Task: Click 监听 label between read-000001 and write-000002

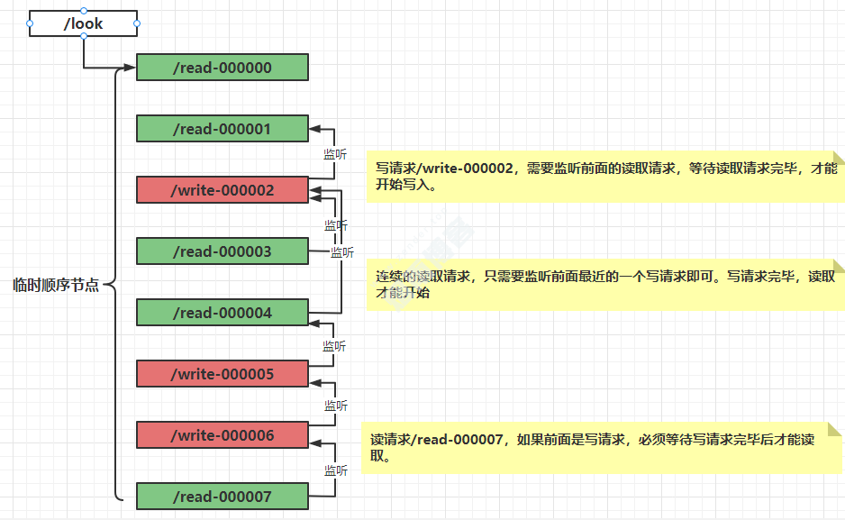Action: [335, 154]
